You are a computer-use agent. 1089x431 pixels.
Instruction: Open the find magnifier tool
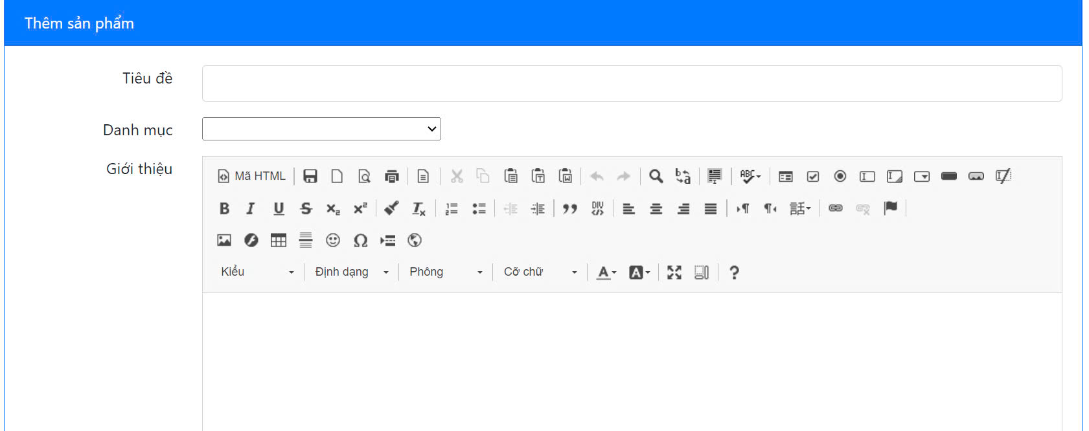pos(656,176)
